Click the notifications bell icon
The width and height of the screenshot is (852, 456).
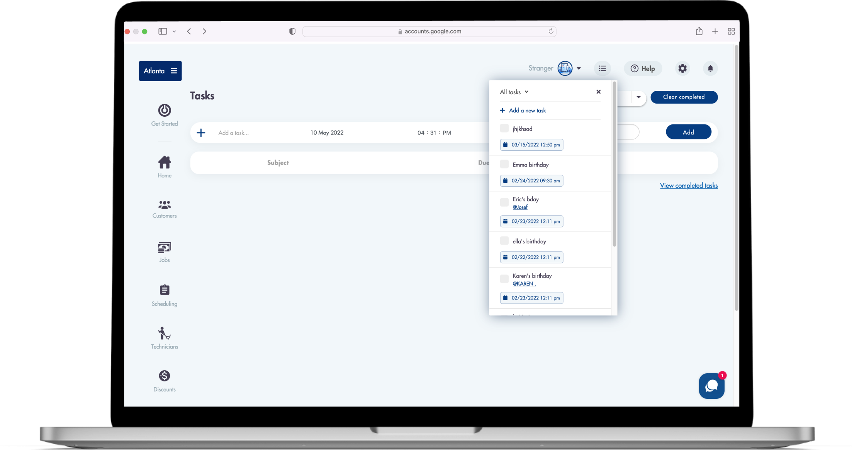(x=710, y=68)
